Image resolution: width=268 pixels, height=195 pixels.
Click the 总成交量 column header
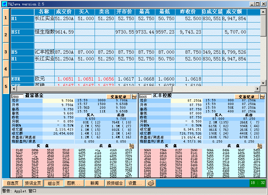(212, 12)
